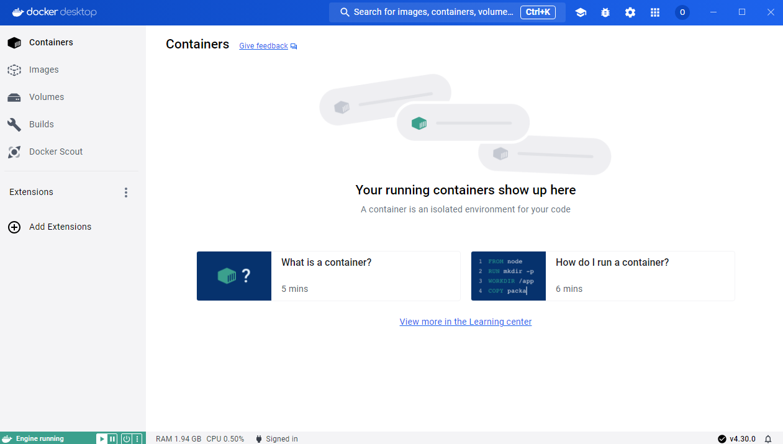
Task: Click the RAM 1.94 GB usage text
Action: [178, 439]
